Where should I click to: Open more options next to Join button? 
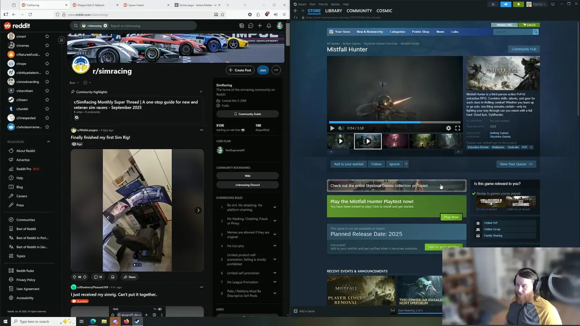click(x=276, y=70)
